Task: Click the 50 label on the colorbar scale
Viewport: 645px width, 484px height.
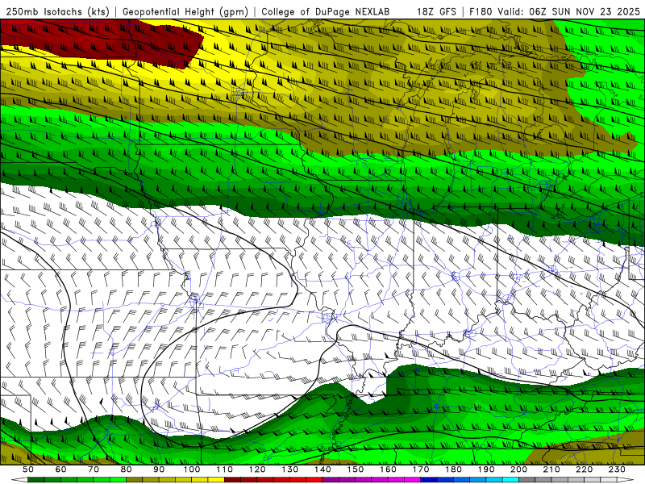Action: tap(28, 469)
